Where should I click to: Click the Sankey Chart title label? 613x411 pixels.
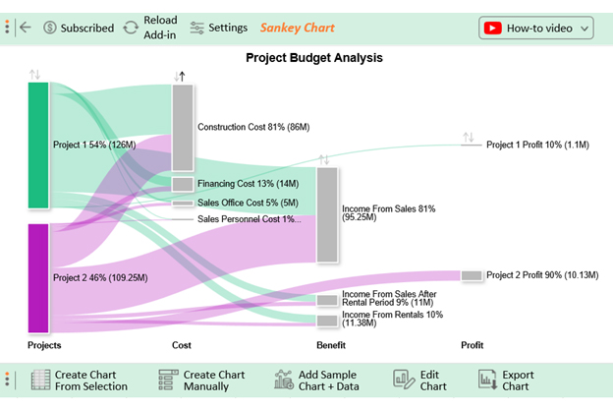click(297, 28)
